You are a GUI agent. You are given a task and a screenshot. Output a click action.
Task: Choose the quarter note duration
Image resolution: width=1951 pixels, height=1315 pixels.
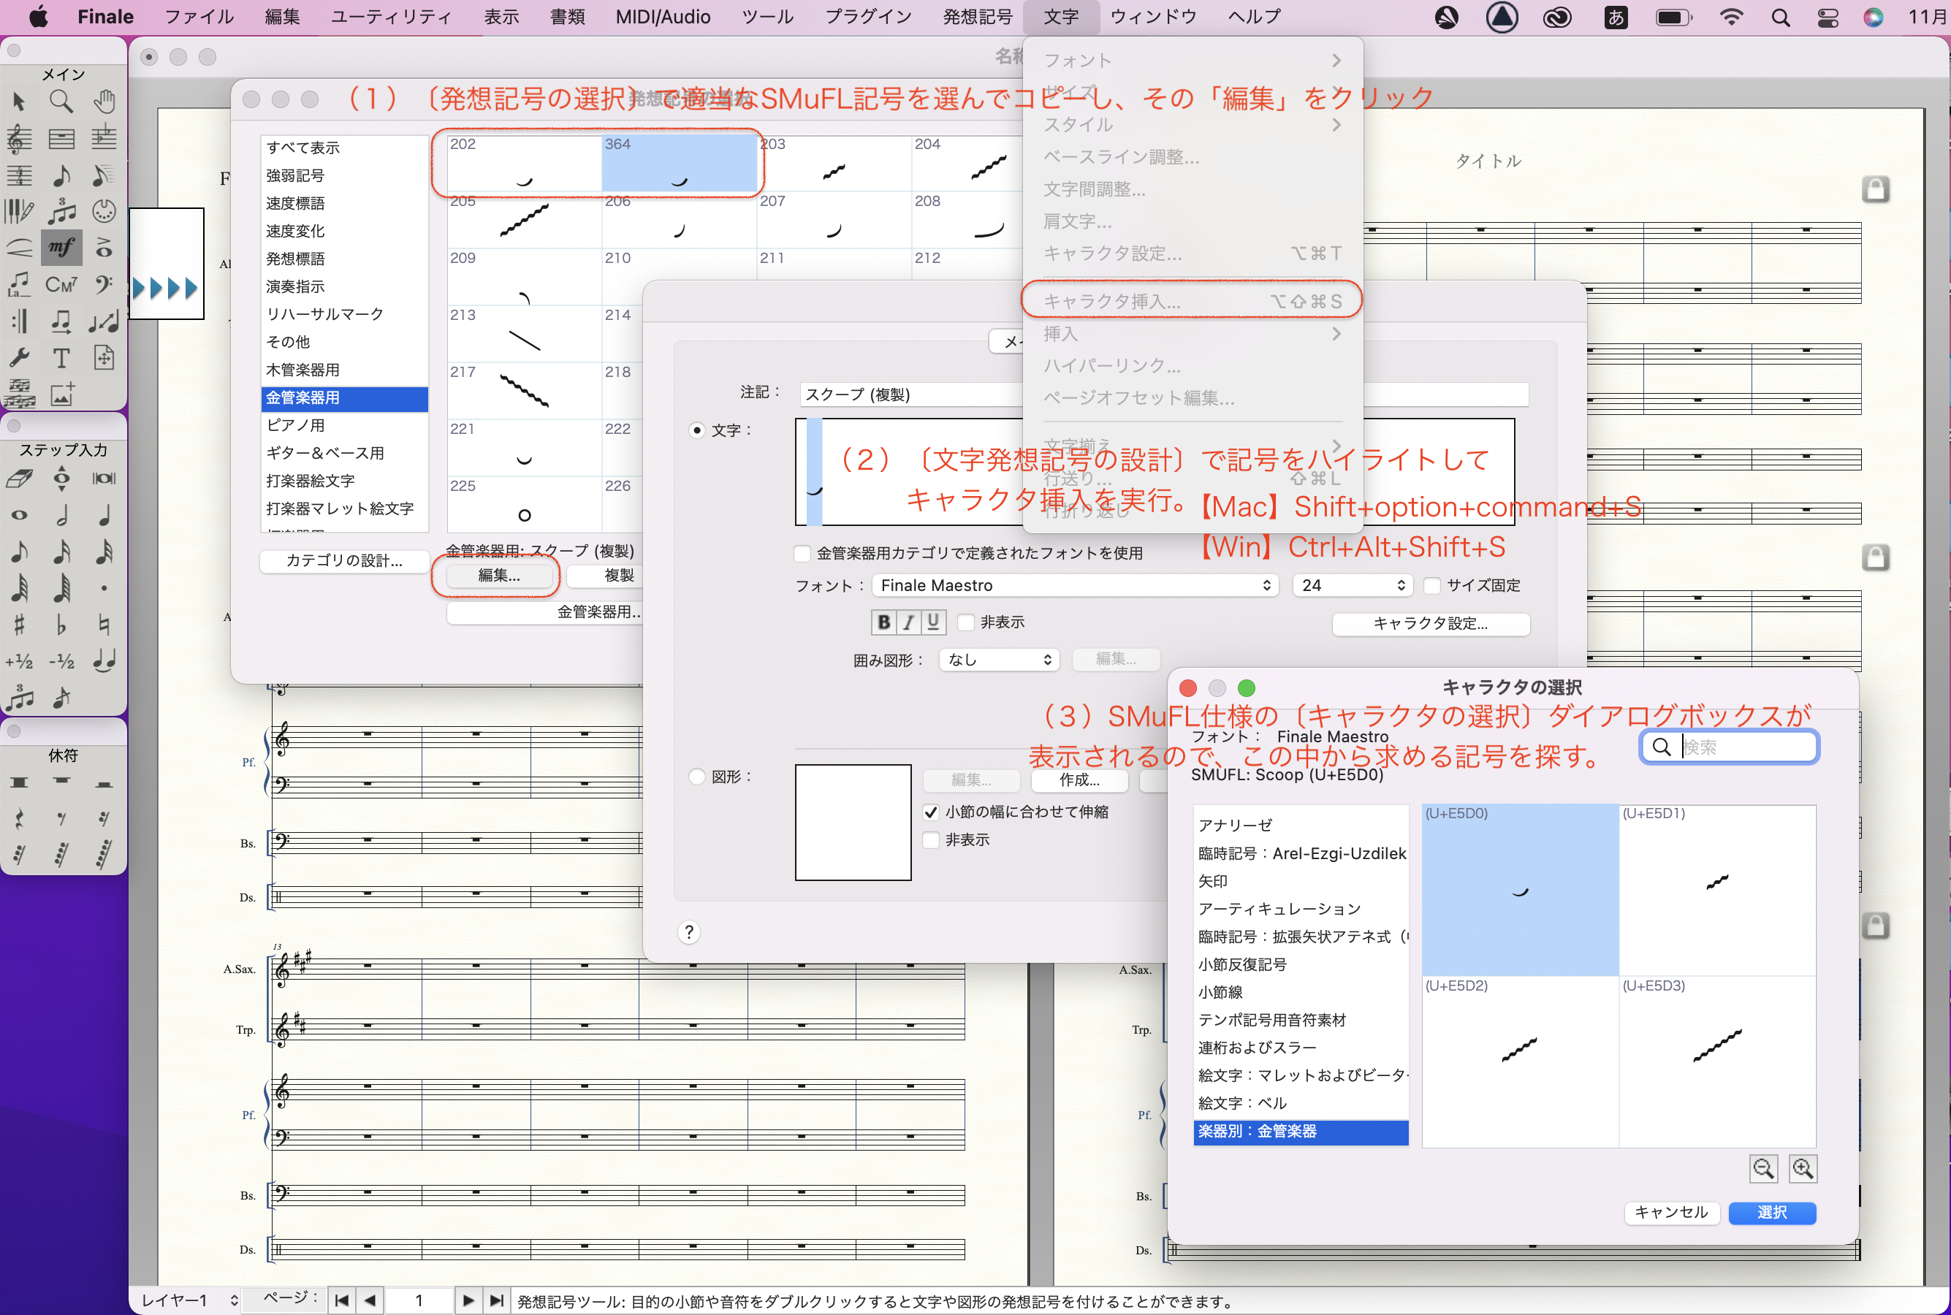(104, 515)
